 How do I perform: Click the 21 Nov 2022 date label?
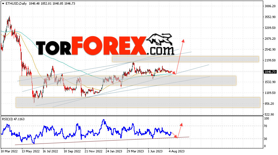[x=93, y=151]
